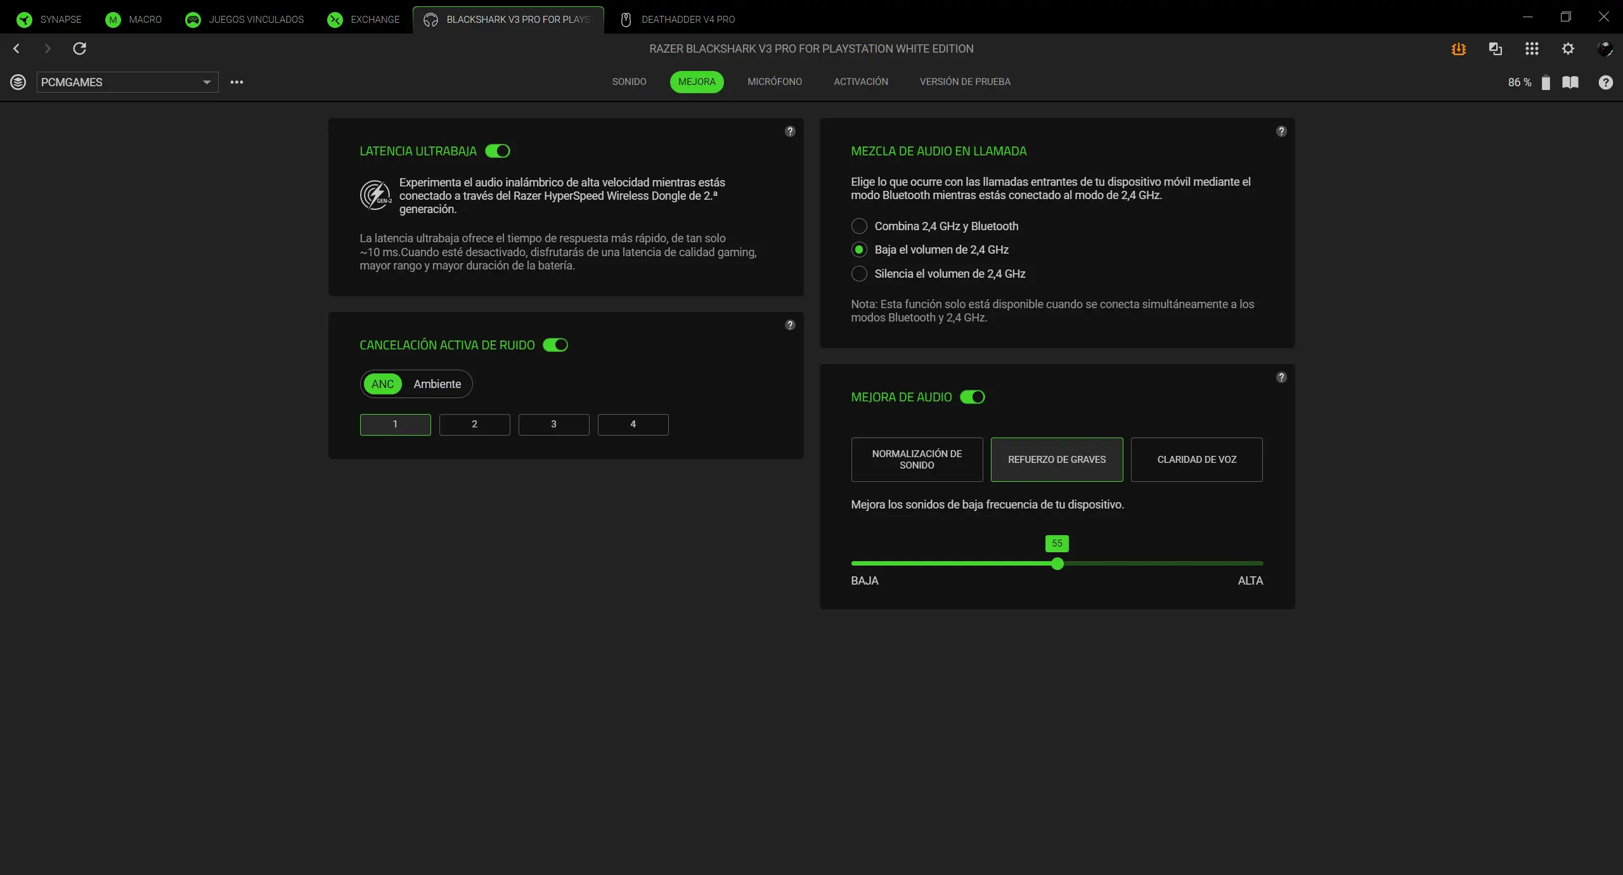Click the overlapping windows icon in header

[1496, 49]
